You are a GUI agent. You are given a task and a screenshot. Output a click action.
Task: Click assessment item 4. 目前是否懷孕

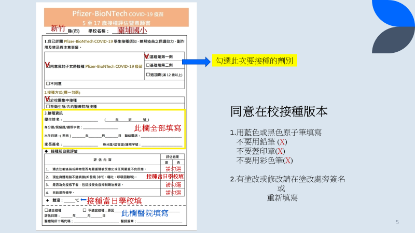[60, 193]
